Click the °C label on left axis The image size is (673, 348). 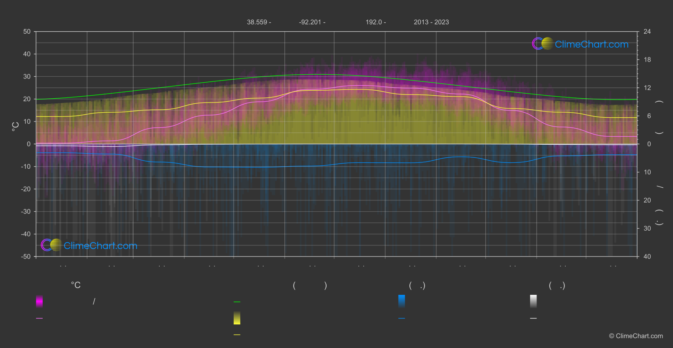coord(16,127)
